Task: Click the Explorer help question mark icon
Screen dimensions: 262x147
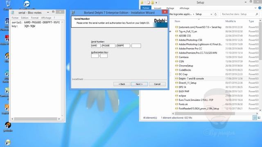Action: 260,8
